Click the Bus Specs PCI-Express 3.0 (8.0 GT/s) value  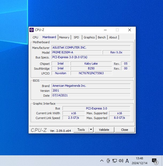pyautogui.click(x=91, y=57)
